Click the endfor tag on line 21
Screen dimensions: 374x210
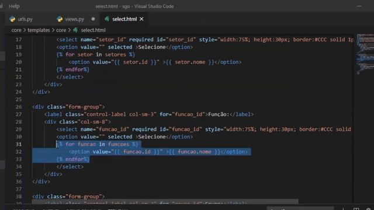pos(72,69)
